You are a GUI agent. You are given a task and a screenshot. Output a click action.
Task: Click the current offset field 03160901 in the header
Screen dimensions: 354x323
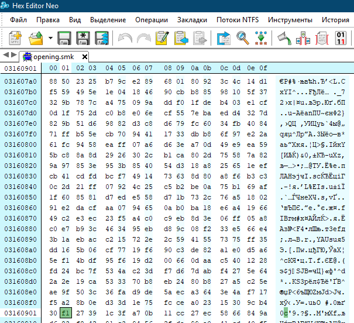point(20,68)
